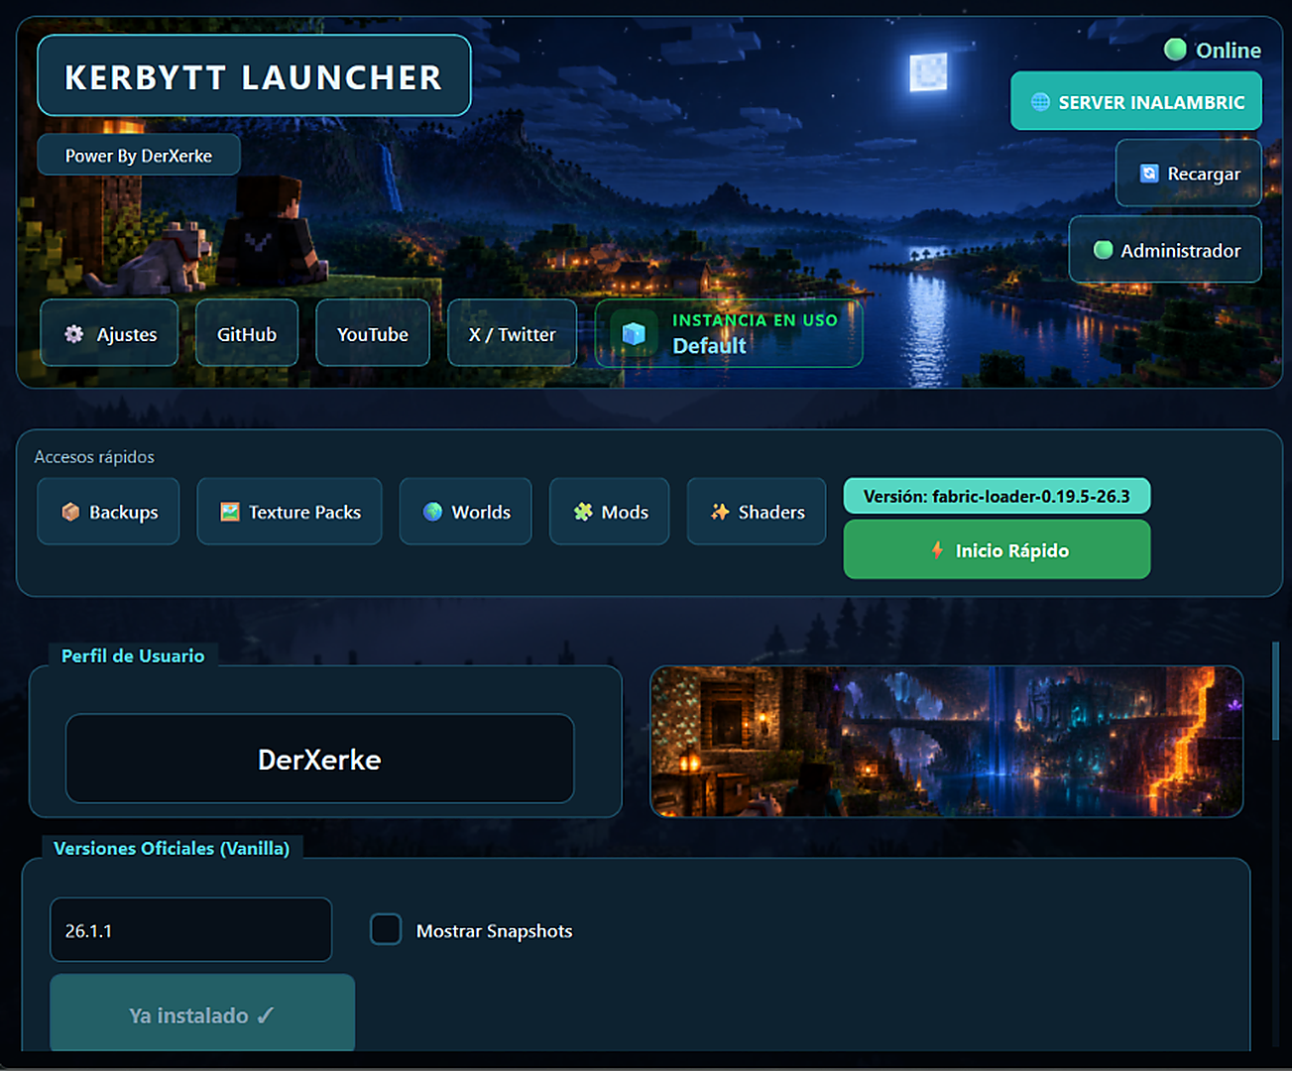Screen dimensions: 1292x1071
Task: Click the reload icon beside Recargar
Action: (1149, 174)
